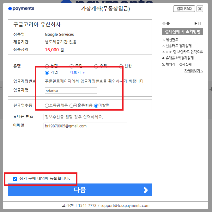The image size is (212, 212).
Task: Click the Toss payments logo
Action: pos(21,9)
